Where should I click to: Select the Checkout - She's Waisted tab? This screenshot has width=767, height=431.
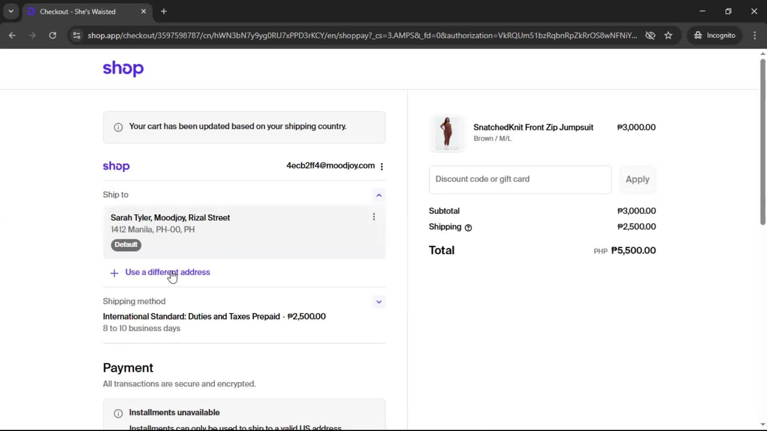click(78, 12)
